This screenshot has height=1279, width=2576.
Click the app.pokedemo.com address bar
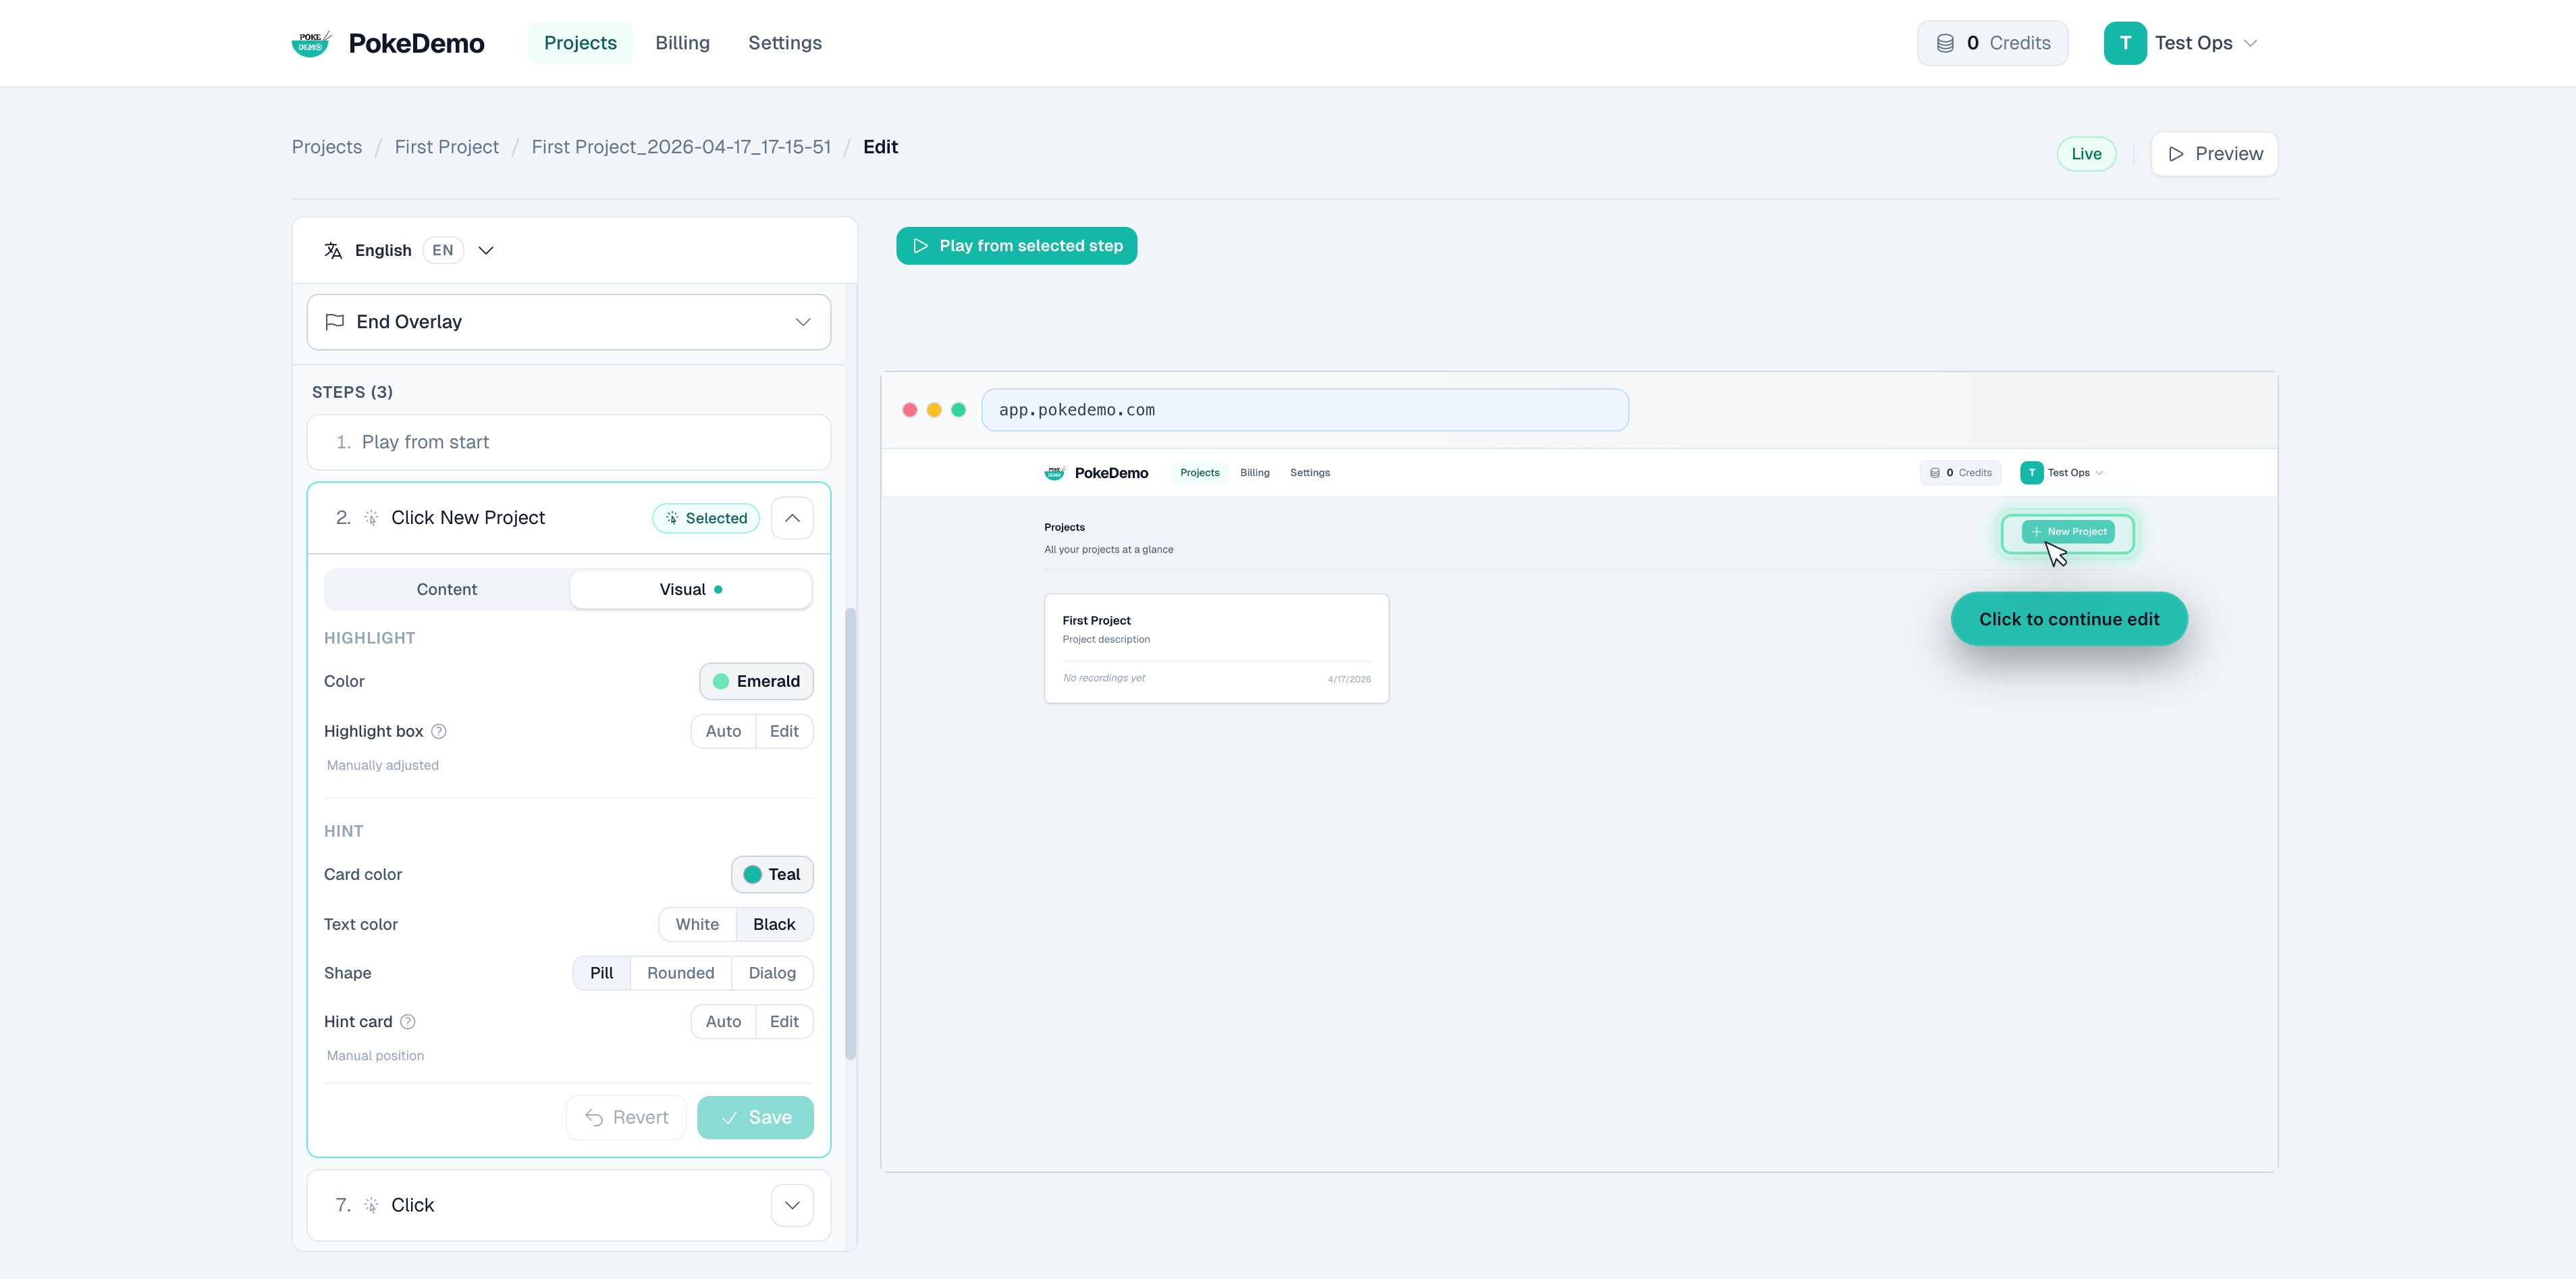(1305, 410)
